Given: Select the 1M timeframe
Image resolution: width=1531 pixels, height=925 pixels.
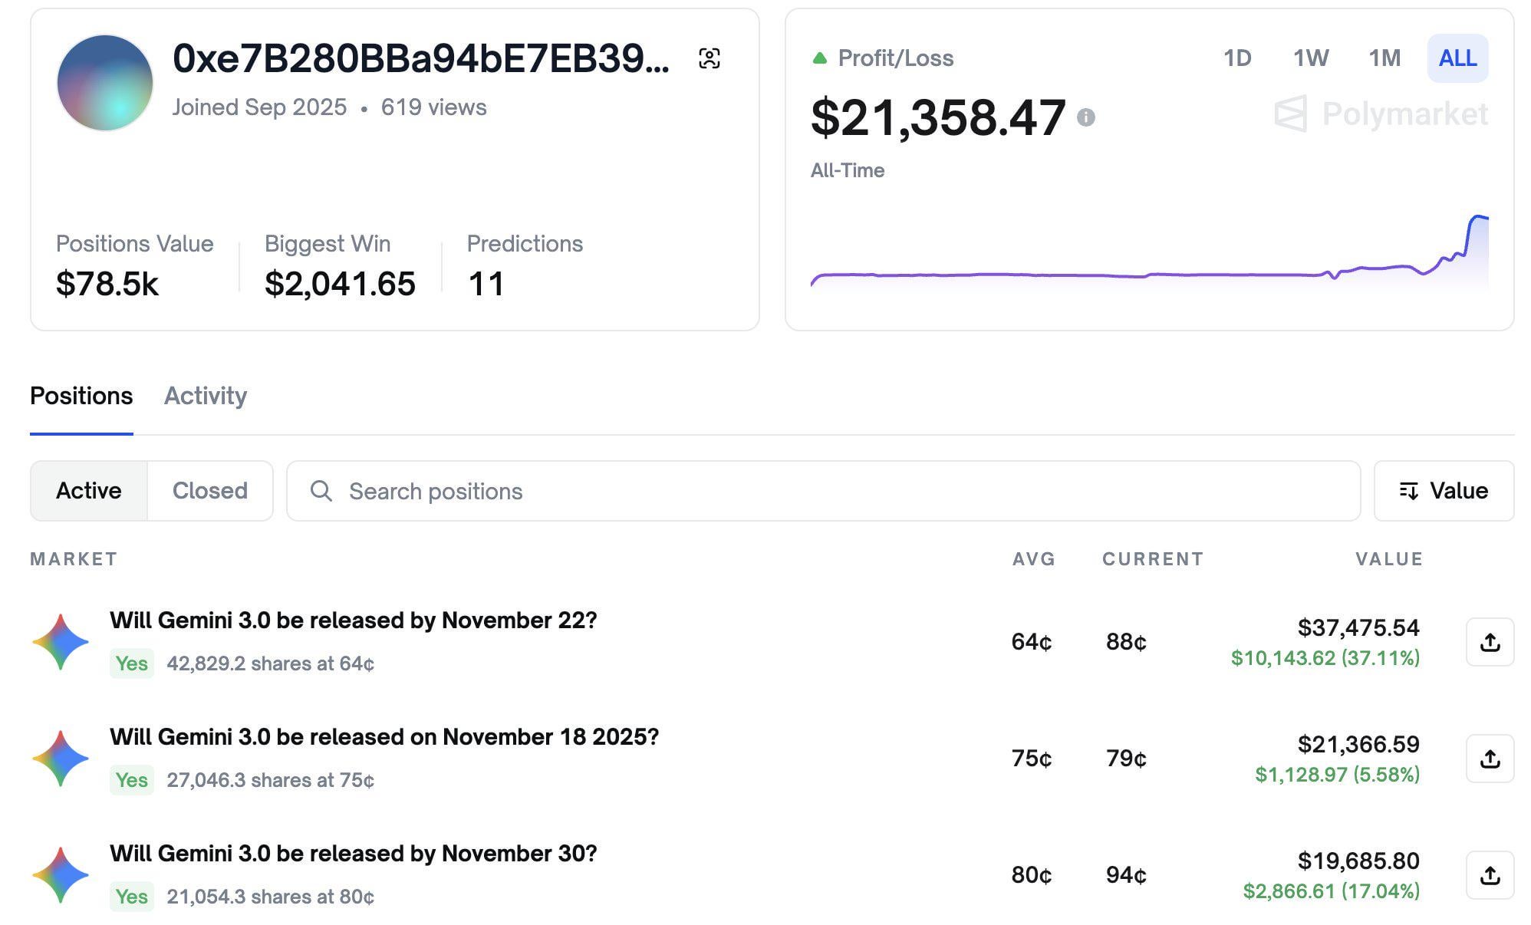Looking at the screenshot, I should click(1384, 58).
